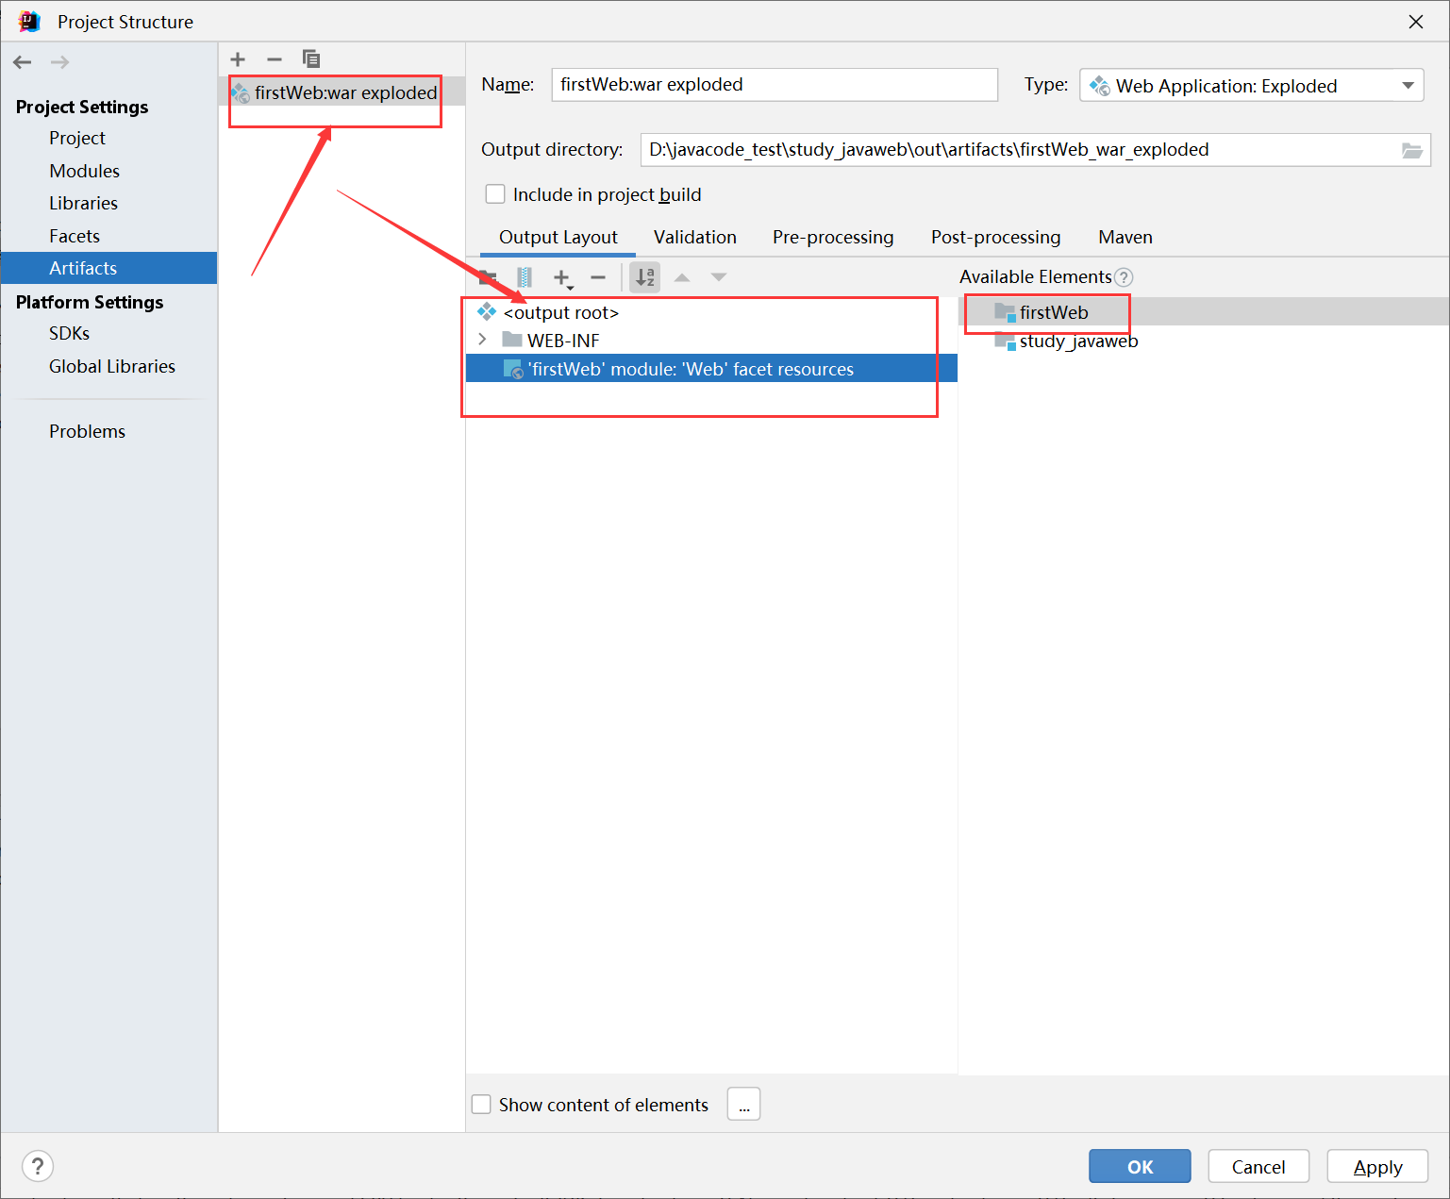The height and width of the screenshot is (1199, 1450).
Task: Open the Pre-processing tab
Action: pos(833,238)
